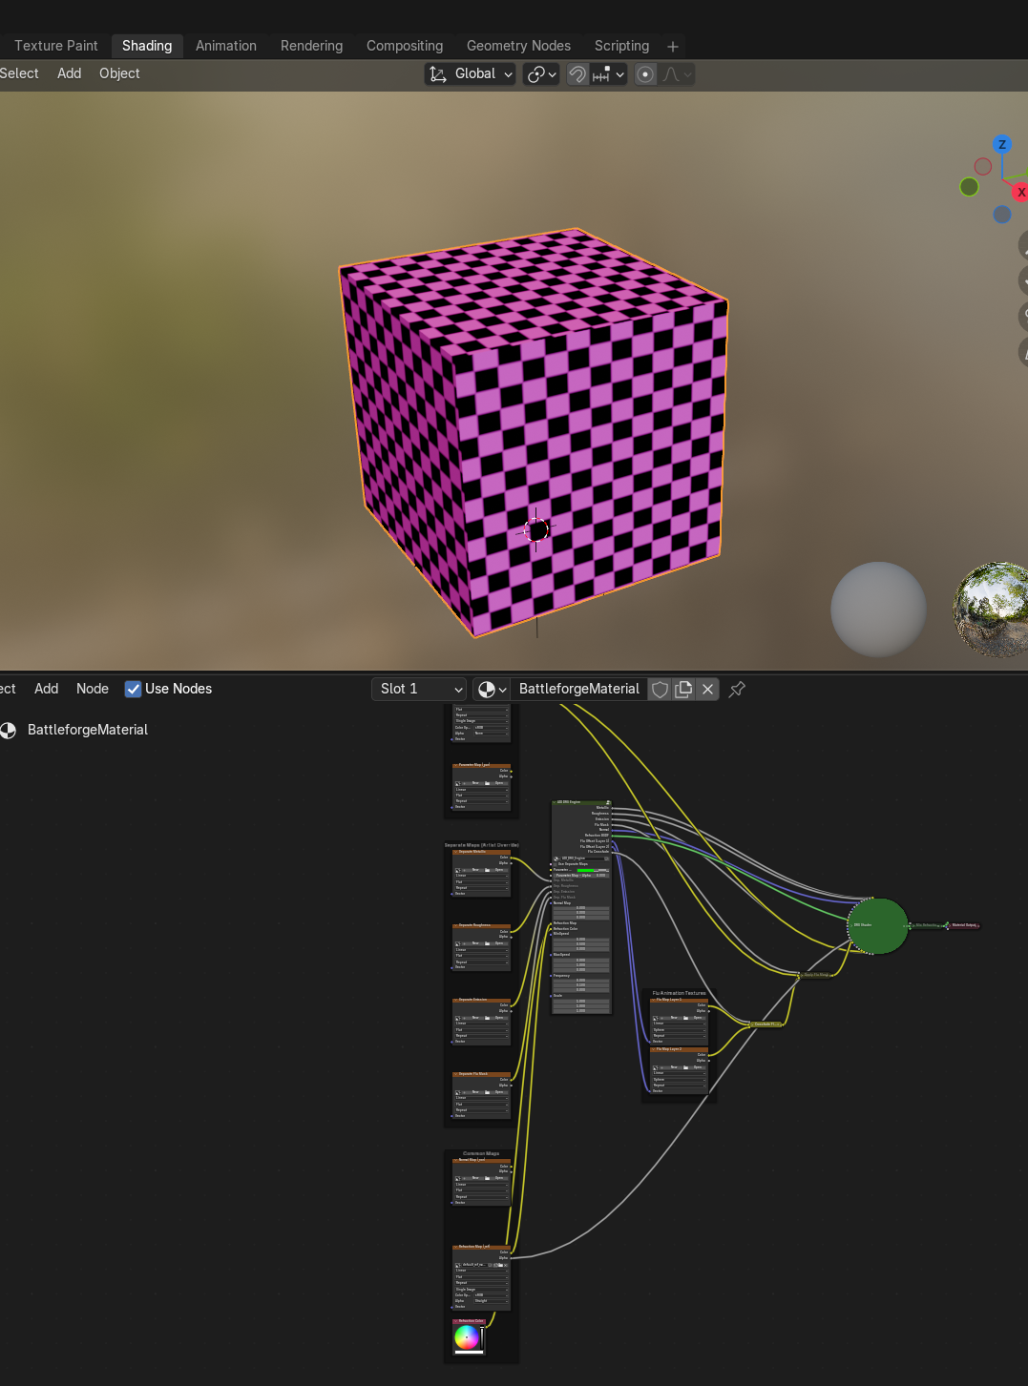Enable Use Separate Maps in the LOD DIS Engine node
The image size is (1028, 1386).
click(x=556, y=864)
